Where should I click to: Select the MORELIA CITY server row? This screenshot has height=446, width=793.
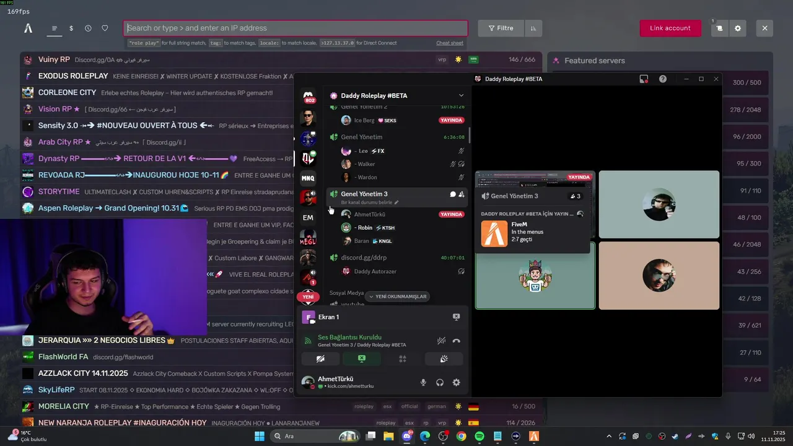(281, 406)
